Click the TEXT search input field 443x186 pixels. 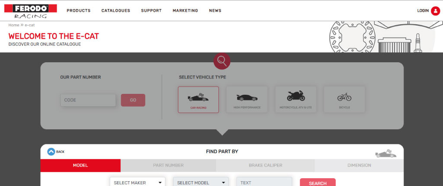(264, 183)
